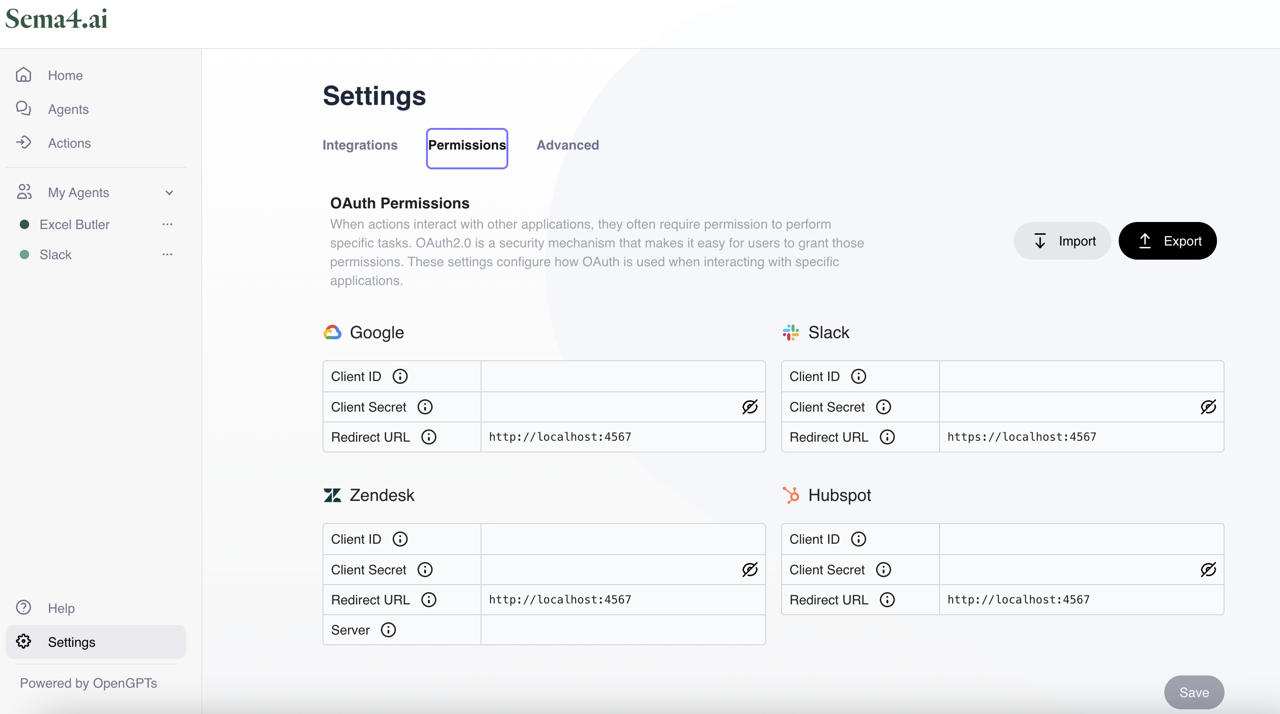The height and width of the screenshot is (714, 1280).
Task: Click the Zendesk Redirect URL info icon
Action: [x=429, y=599]
